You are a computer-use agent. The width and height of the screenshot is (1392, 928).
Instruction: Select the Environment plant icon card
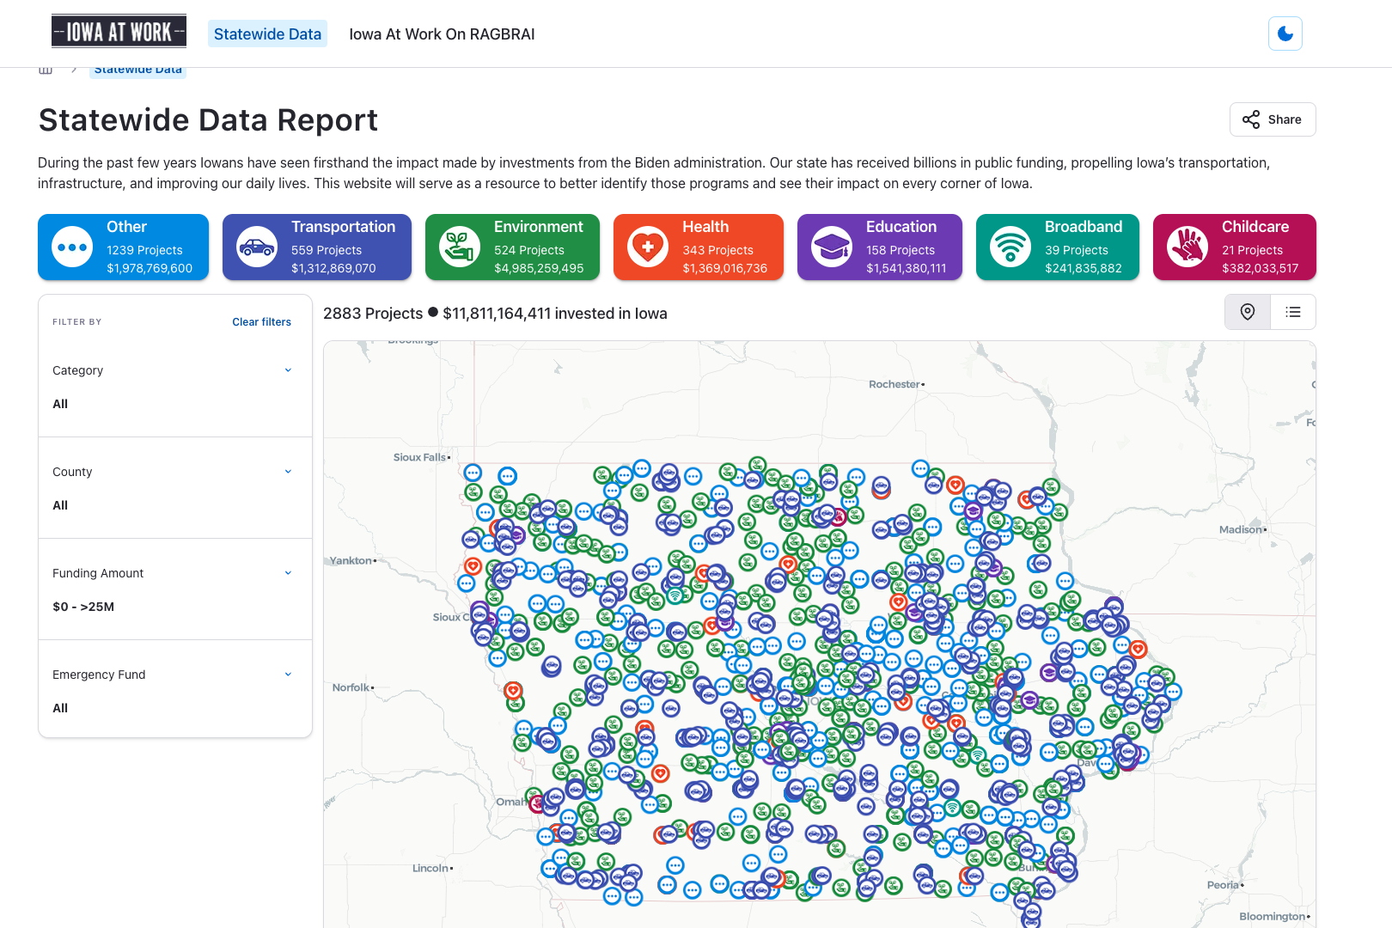(512, 247)
